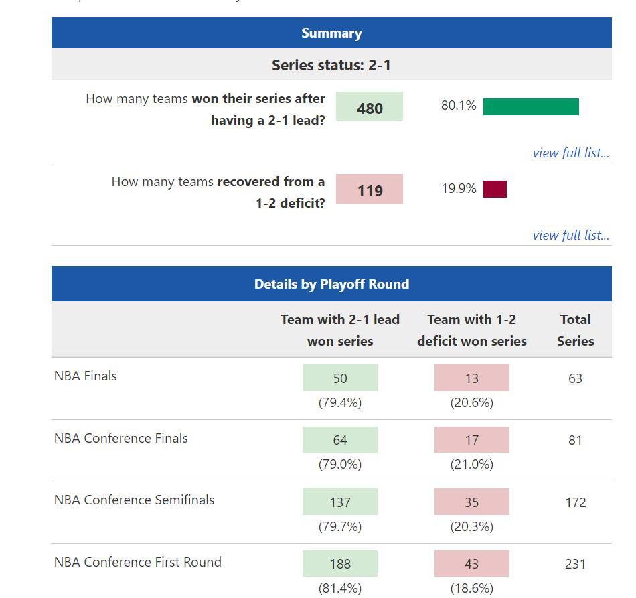Click the green 64 Conference Finals cell
This screenshot has height=598, width=636.
click(x=340, y=440)
